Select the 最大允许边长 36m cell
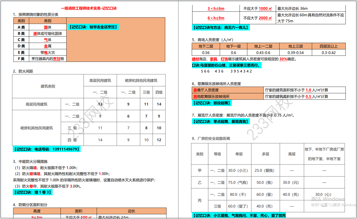This screenshot has width=357, height=219. click(311, 8)
